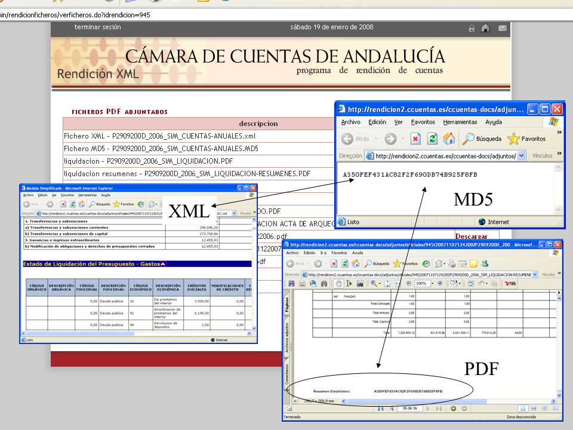This screenshot has height=430, width=573.
Task: Go to previous page in PDF navigation bar
Action: (x=392, y=408)
